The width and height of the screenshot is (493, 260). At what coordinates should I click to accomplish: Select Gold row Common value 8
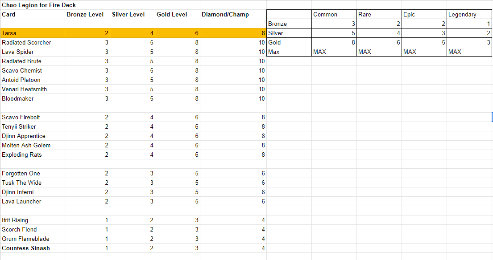pos(334,42)
